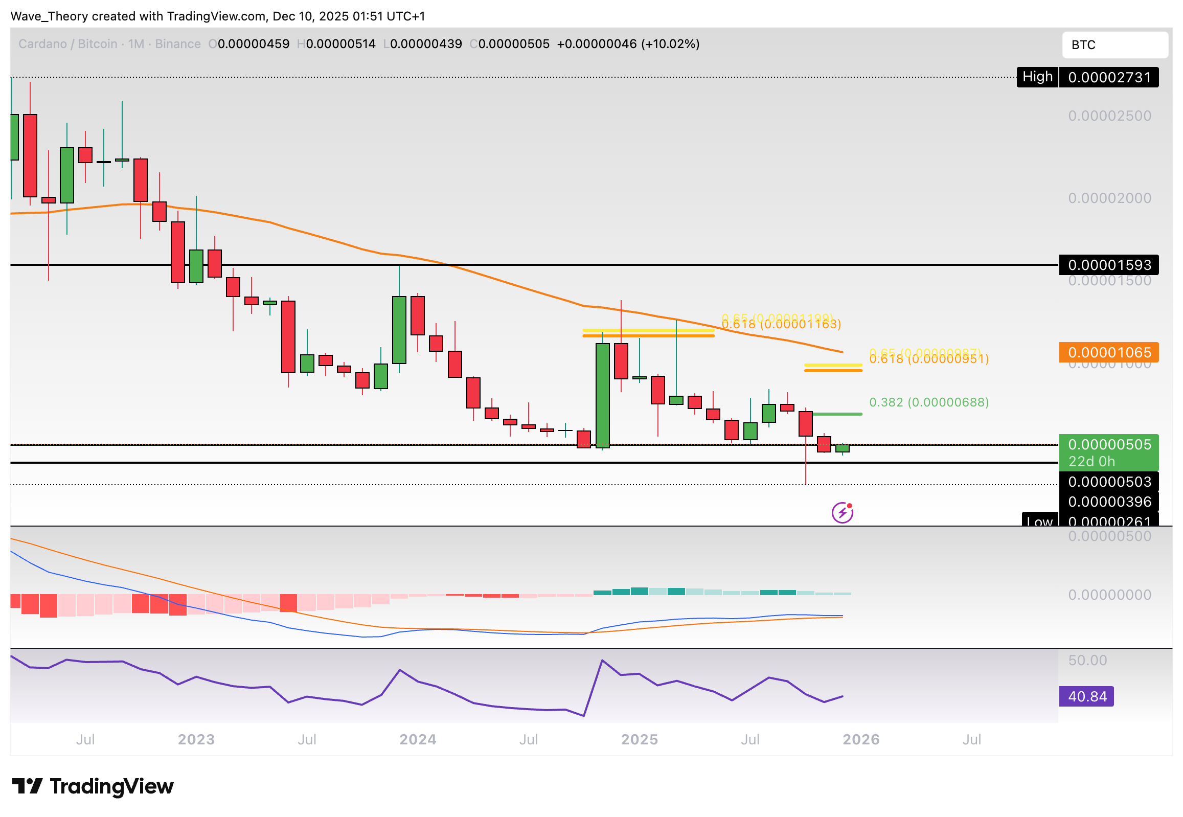Select the 0.382 (0.00000688) retracement label
1183x817 pixels.
pyautogui.click(x=929, y=402)
